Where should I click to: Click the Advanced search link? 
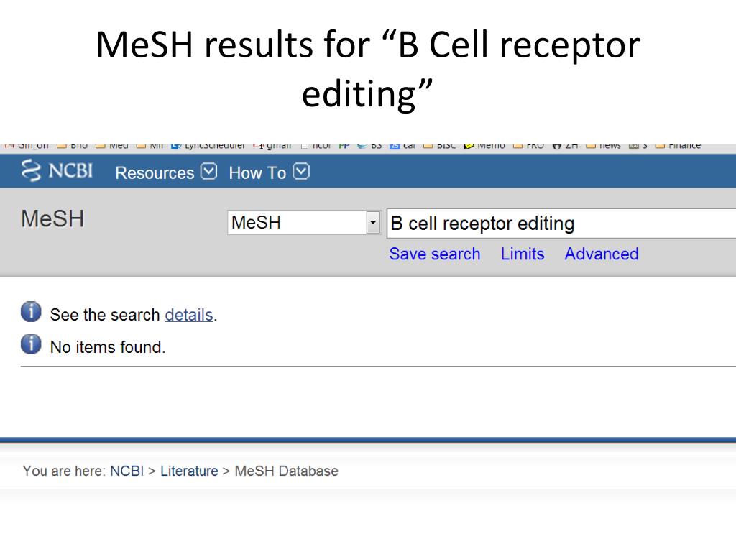[x=602, y=254]
